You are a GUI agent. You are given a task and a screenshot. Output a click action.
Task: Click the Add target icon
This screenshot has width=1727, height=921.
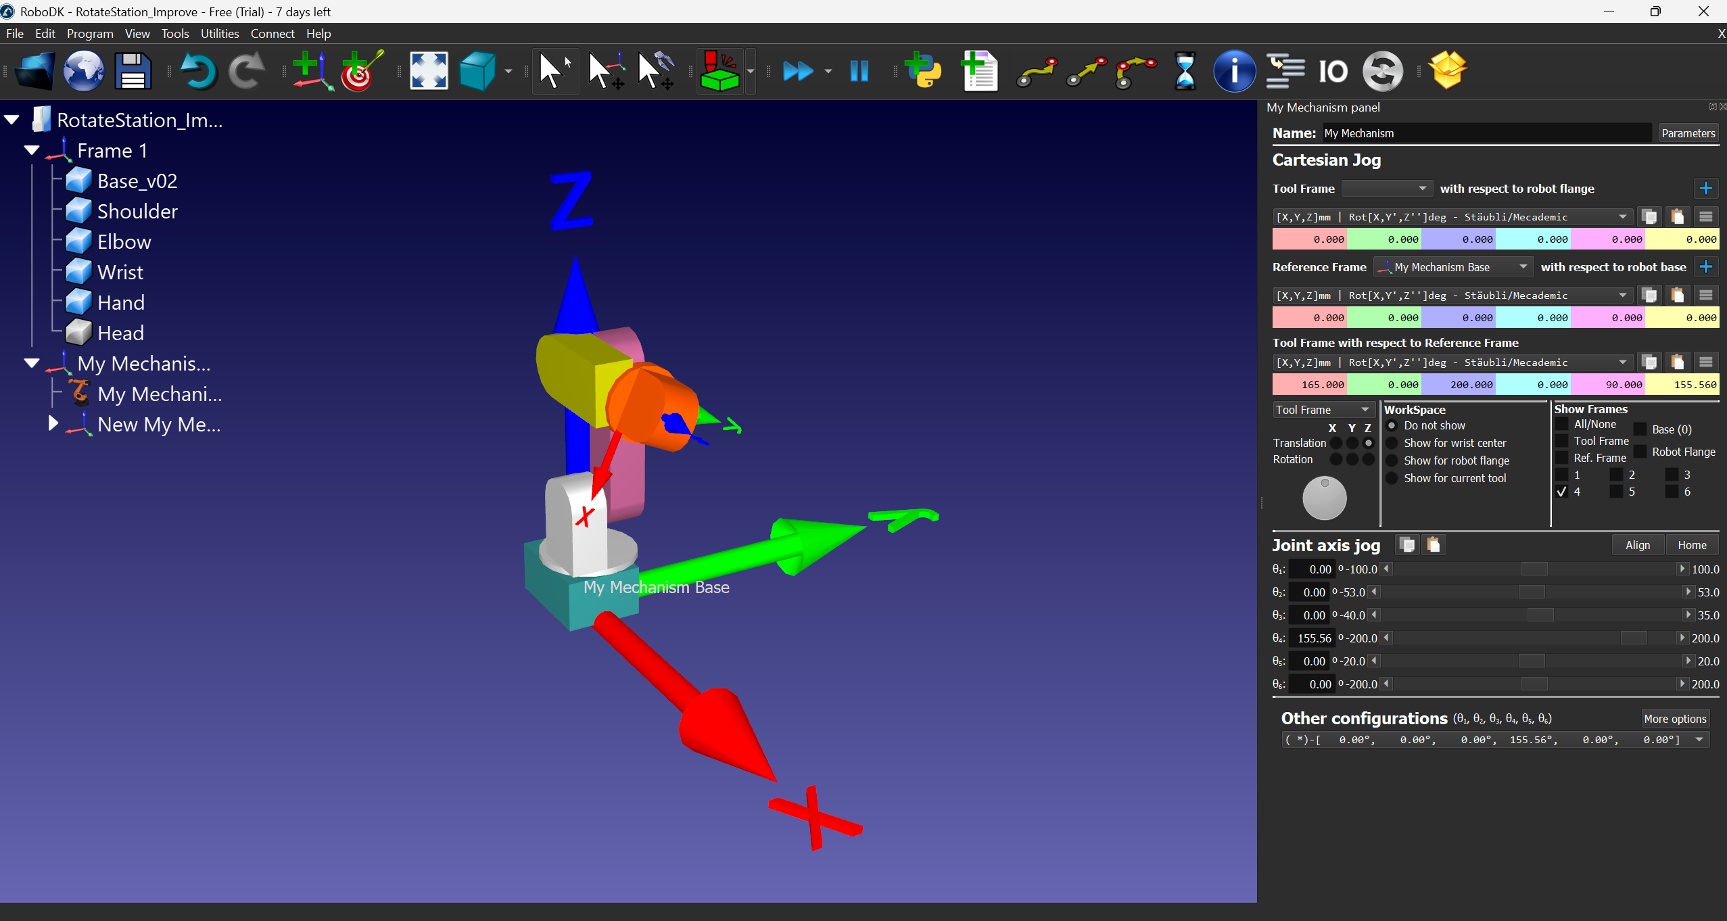361,71
